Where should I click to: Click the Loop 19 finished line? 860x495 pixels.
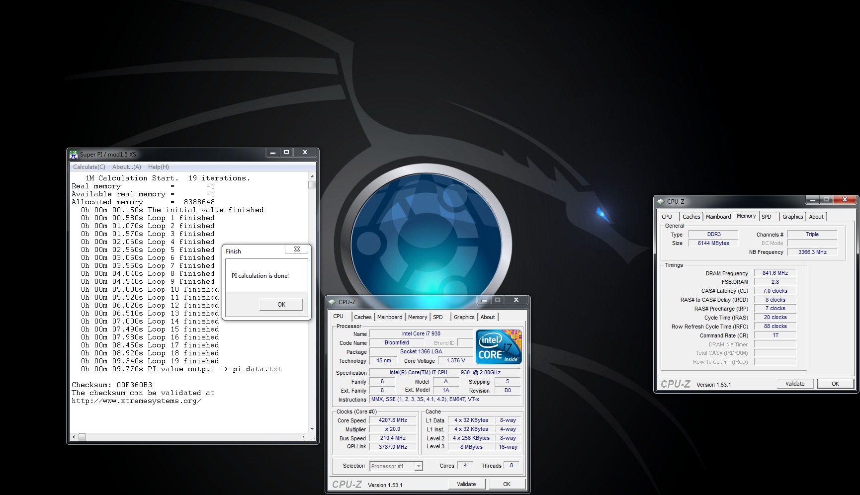point(150,361)
